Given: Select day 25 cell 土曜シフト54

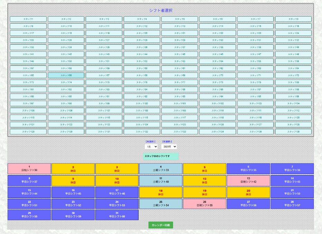Looking at the screenshot, I should [x=161, y=204].
